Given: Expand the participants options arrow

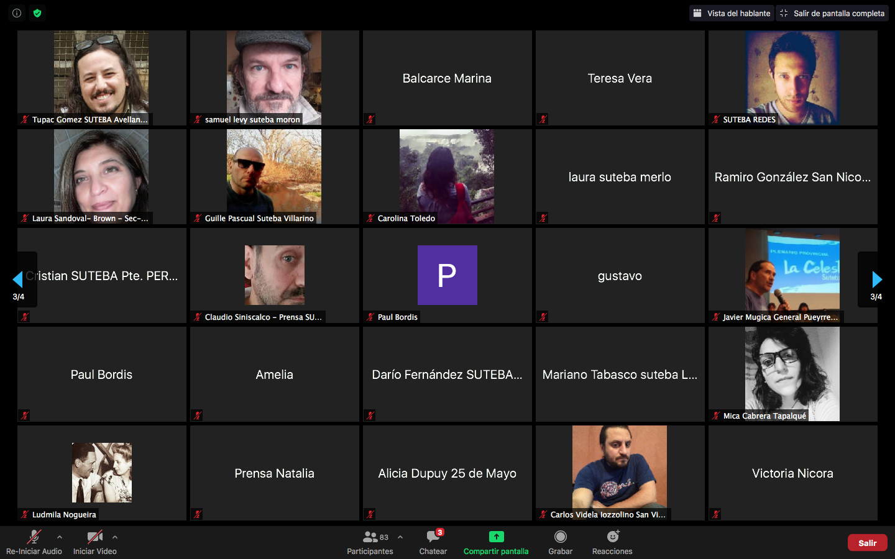Looking at the screenshot, I should [x=400, y=537].
